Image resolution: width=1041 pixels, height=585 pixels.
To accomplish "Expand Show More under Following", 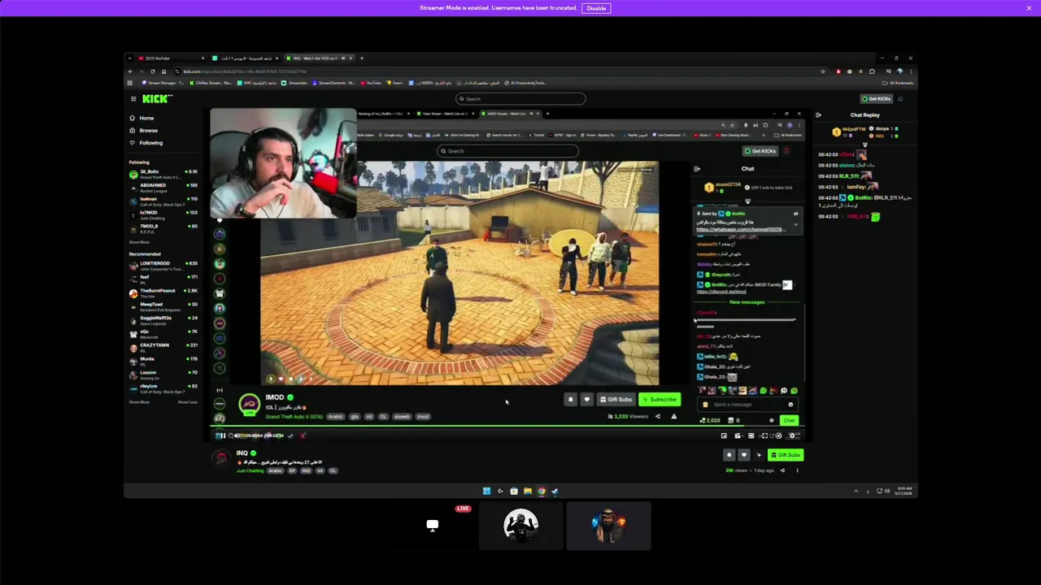I will pos(139,242).
